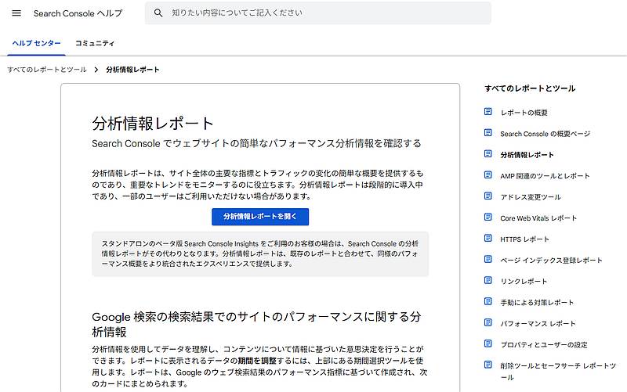The height and width of the screenshot is (392, 627).
Task: Go to すべてのレポートとツール breadcrumb
Action: pyautogui.click(x=47, y=70)
